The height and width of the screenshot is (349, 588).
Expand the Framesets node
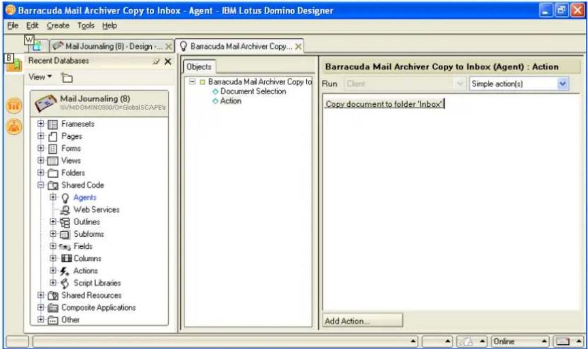(x=41, y=123)
